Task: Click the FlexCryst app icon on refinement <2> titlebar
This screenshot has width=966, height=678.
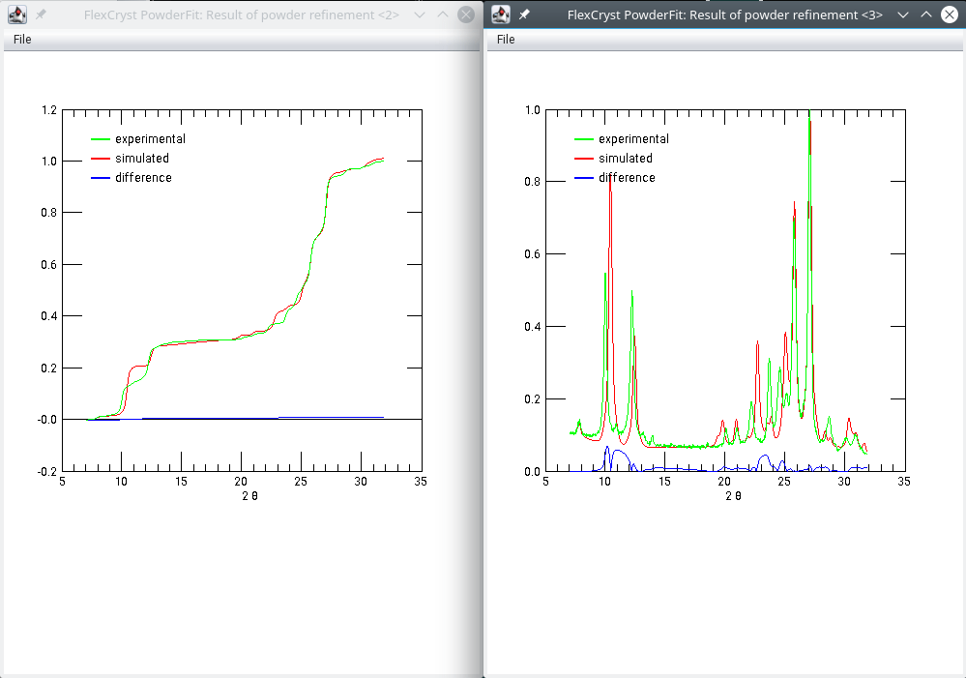Action: (x=15, y=15)
